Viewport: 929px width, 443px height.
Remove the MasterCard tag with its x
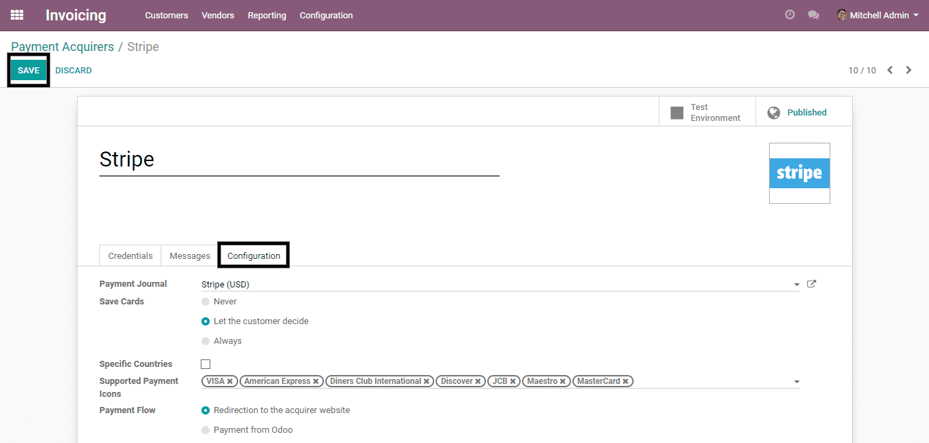(x=625, y=382)
